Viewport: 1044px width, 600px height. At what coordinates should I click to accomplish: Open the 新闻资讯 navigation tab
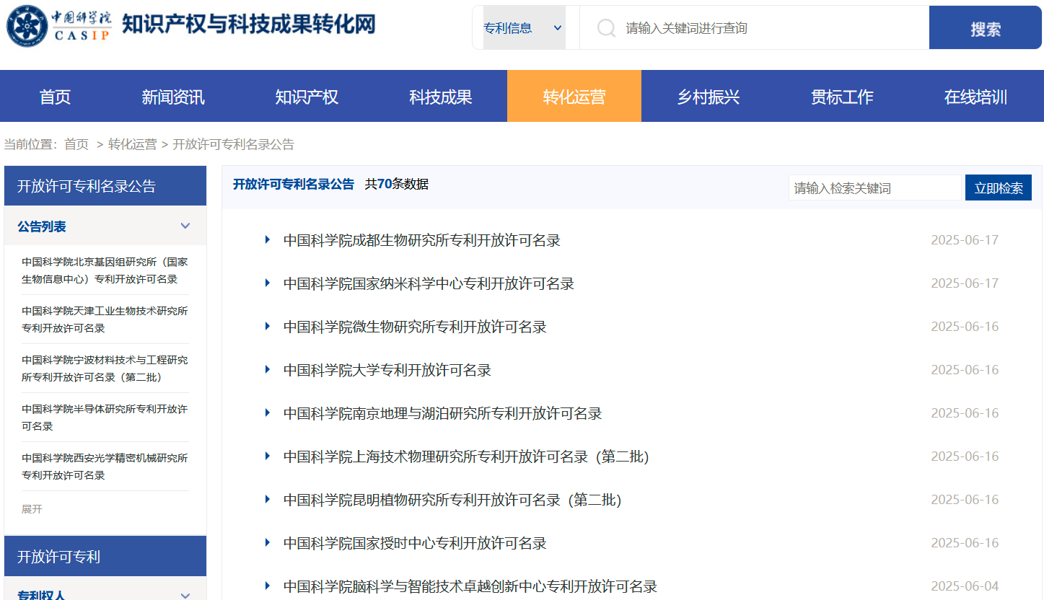click(x=173, y=97)
